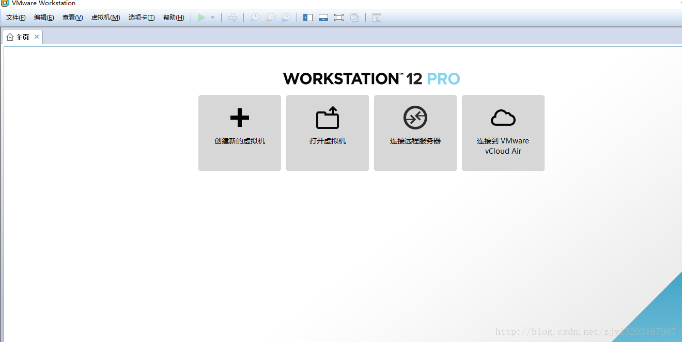Click the green power-on play button
Viewport: 682px width, 342px height.
202,18
